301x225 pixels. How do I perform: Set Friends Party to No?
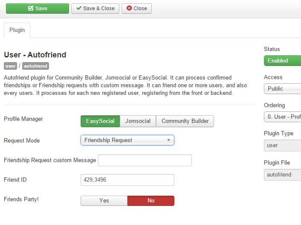pos(151,201)
